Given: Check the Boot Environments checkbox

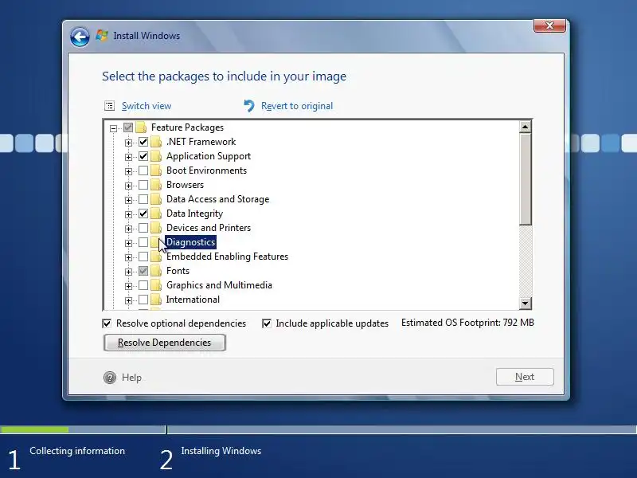Looking at the screenshot, I should (x=143, y=170).
